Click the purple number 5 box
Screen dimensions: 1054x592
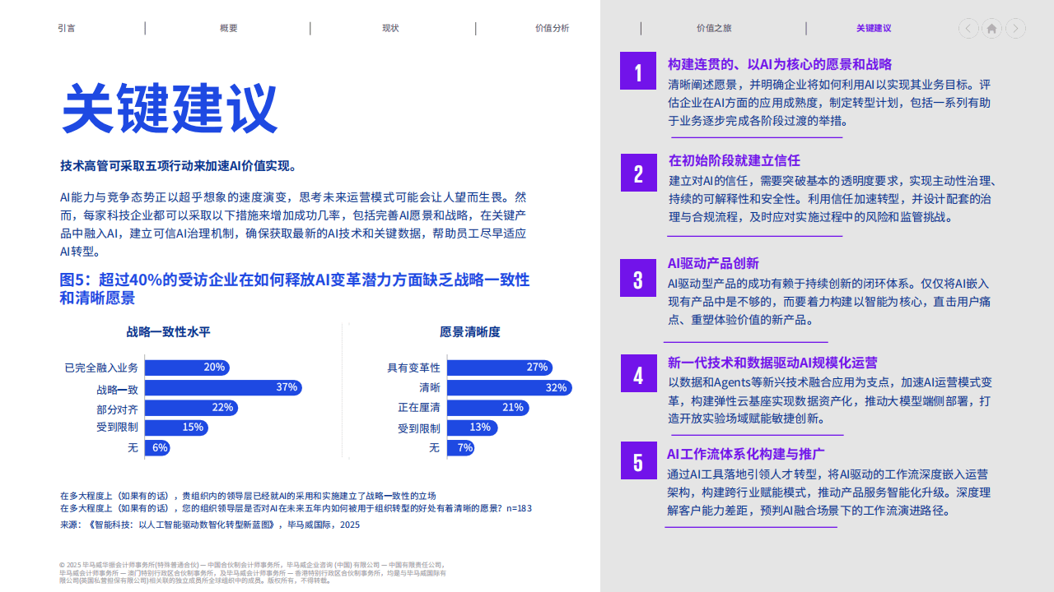(638, 461)
